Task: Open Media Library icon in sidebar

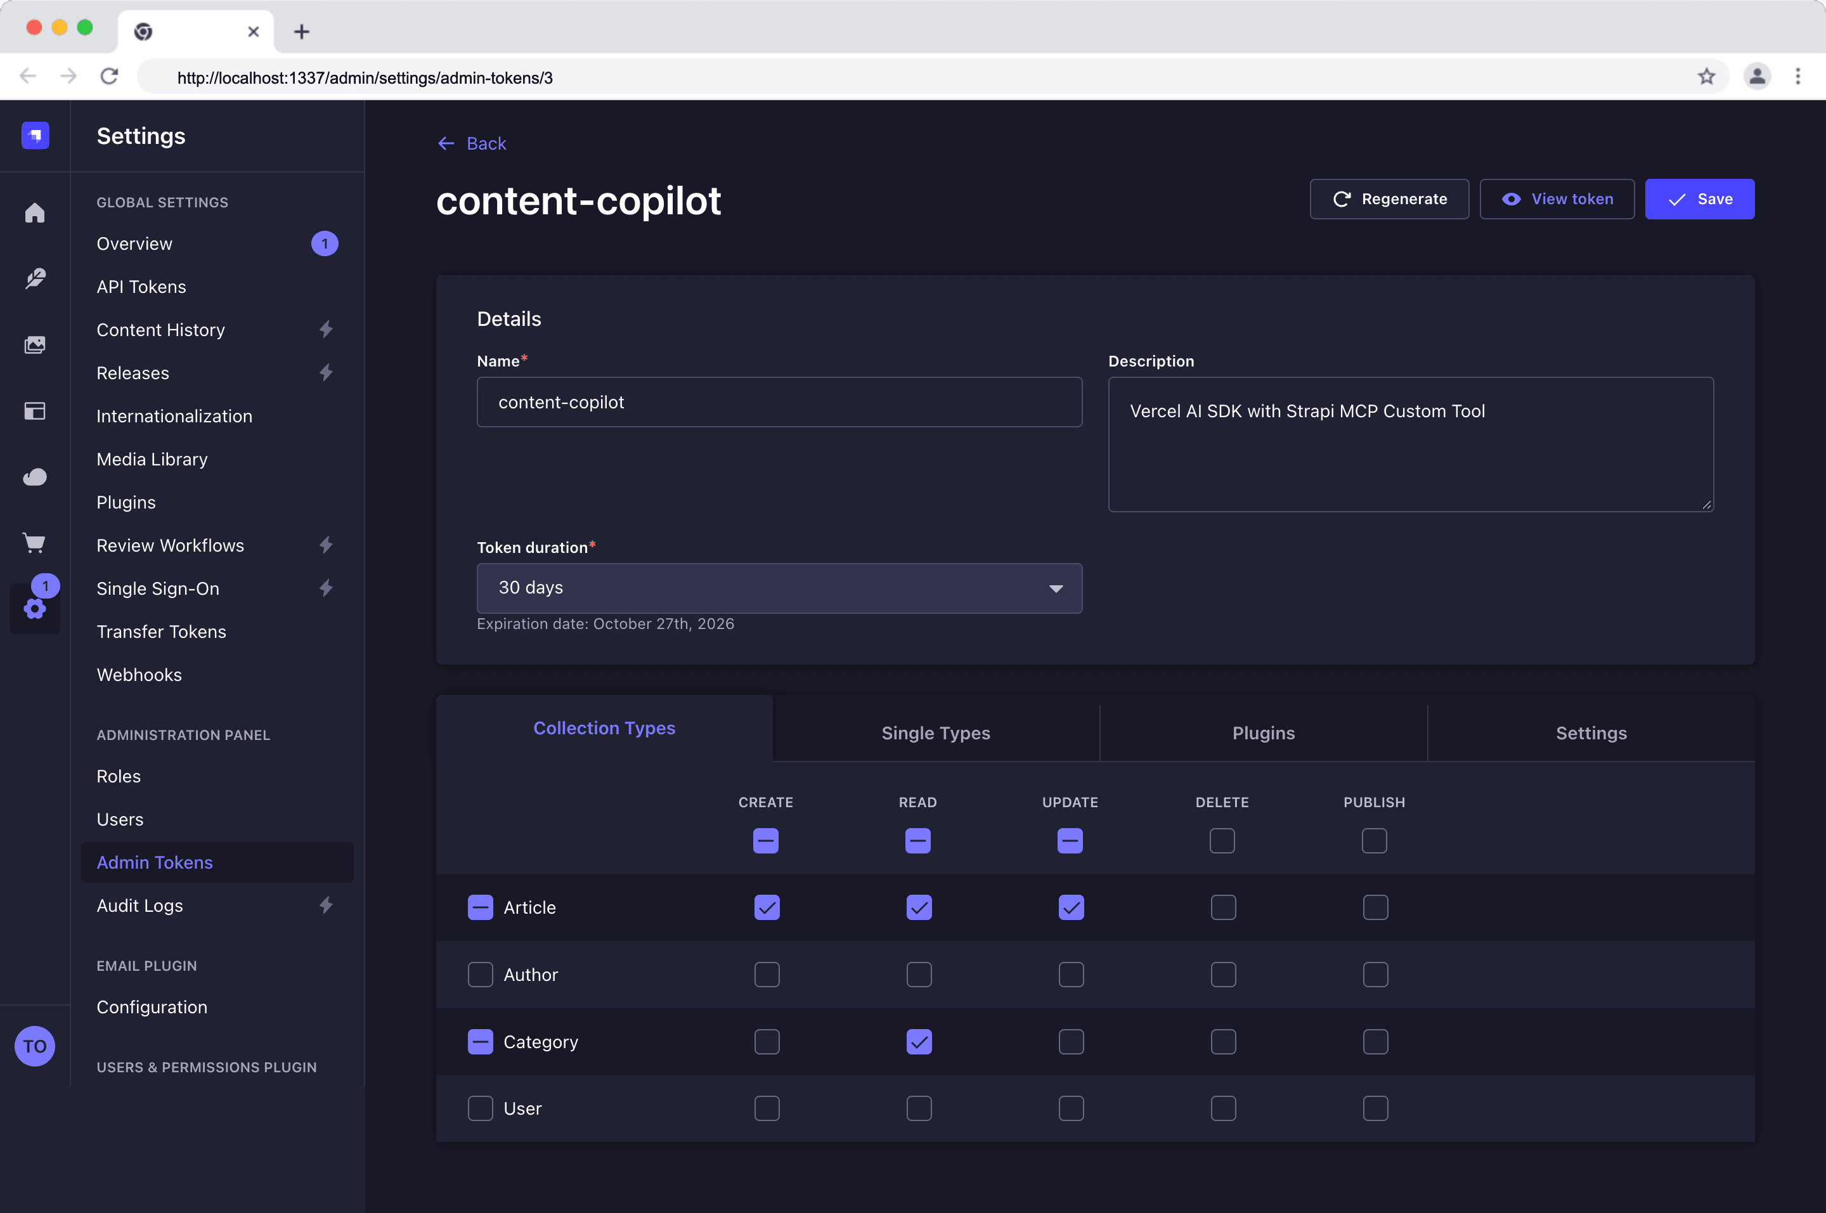Action: (35, 344)
